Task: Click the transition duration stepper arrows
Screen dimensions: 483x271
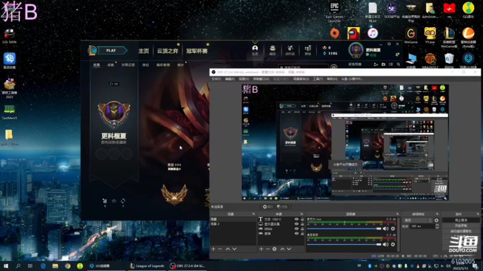Action: (437, 226)
